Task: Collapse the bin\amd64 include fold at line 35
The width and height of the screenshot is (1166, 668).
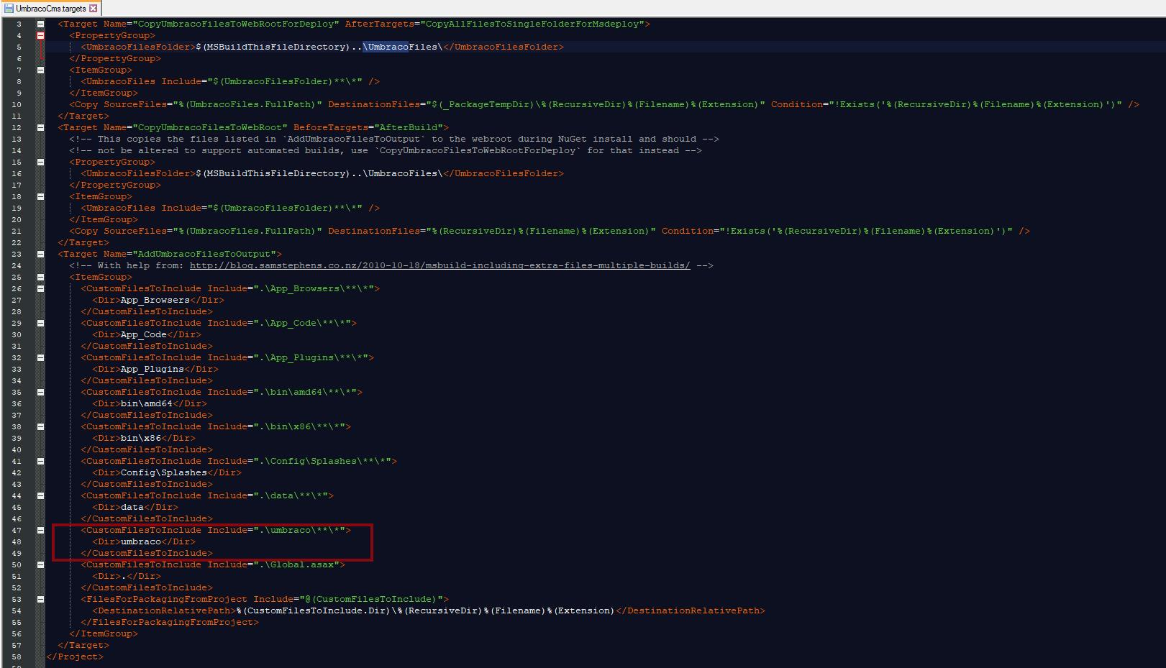Action: point(41,392)
